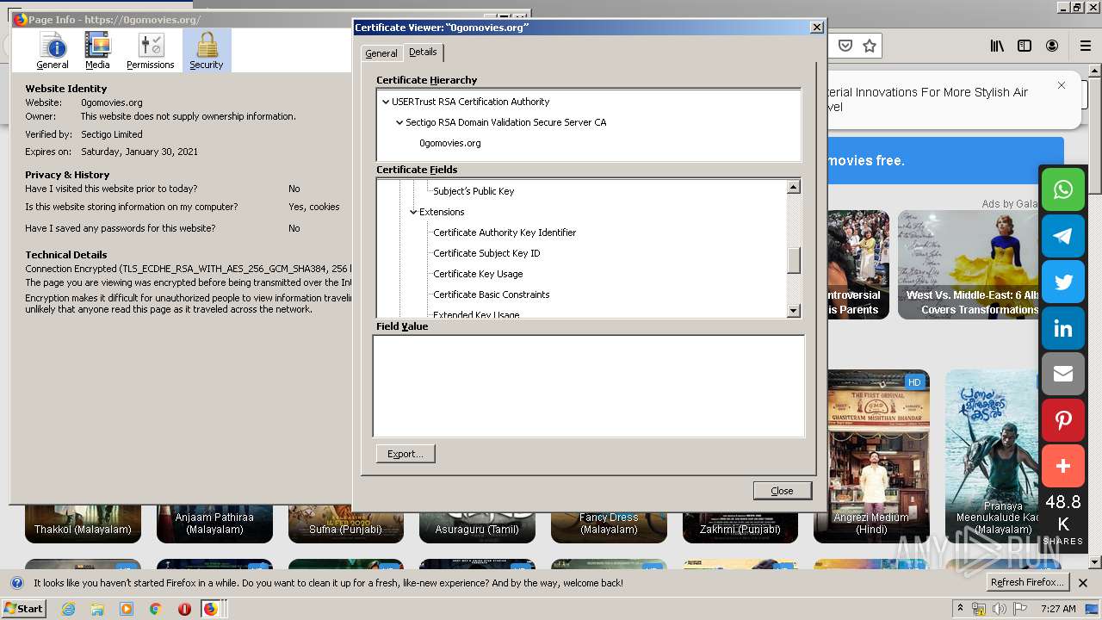
Task: Open Pranaya Meenukalude Kadal movie thumbnail
Action: pos(992,456)
